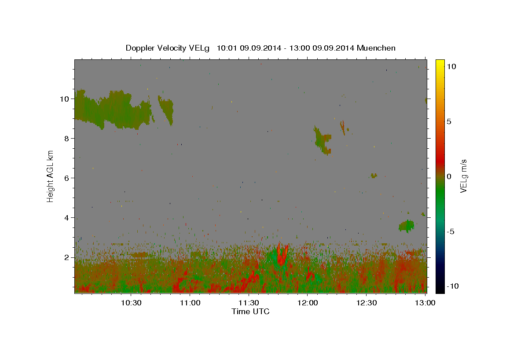
Task: Click the 11:00 time tick label
Action: 190,303
